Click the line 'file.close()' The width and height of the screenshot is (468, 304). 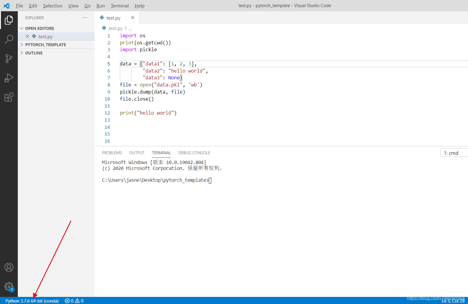137,99
